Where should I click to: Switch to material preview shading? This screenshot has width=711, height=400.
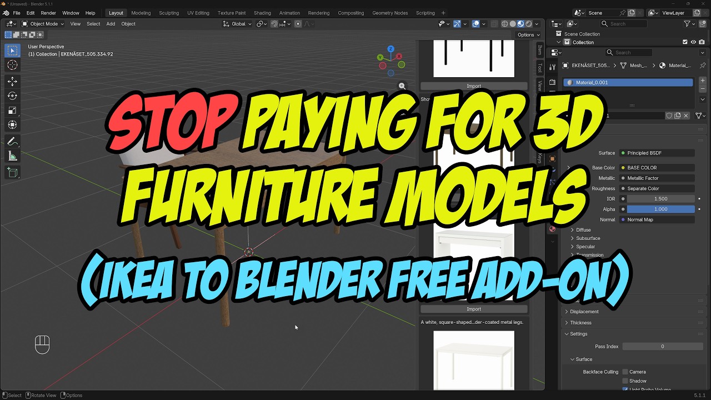[520, 24]
